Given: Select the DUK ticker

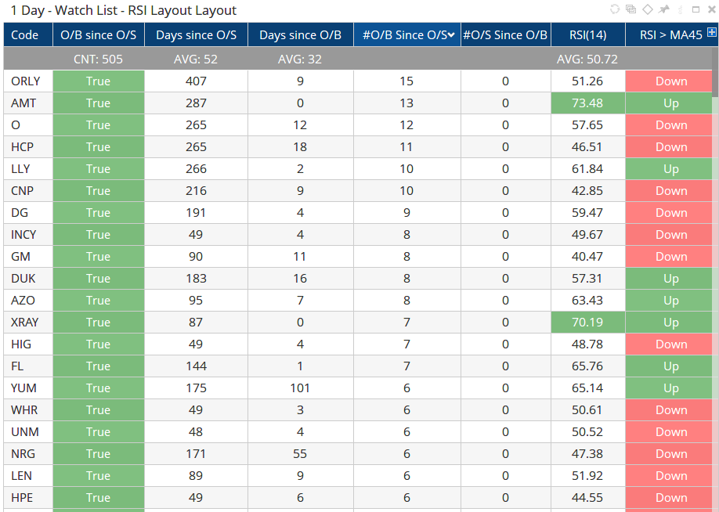Looking at the screenshot, I should 23,279.
